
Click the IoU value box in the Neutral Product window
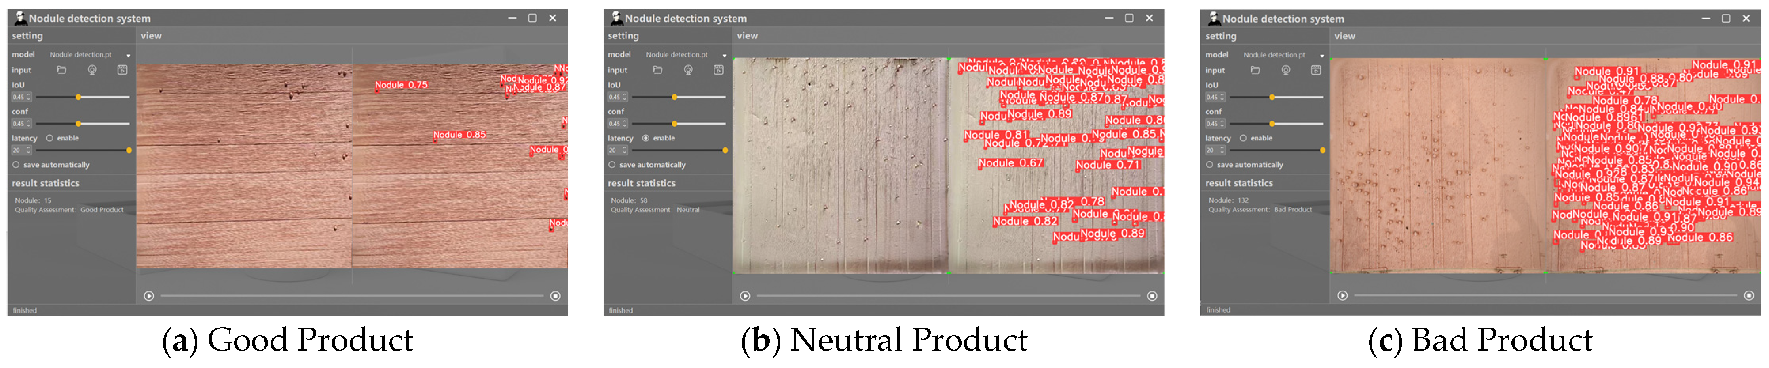pyautogui.click(x=617, y=97)
